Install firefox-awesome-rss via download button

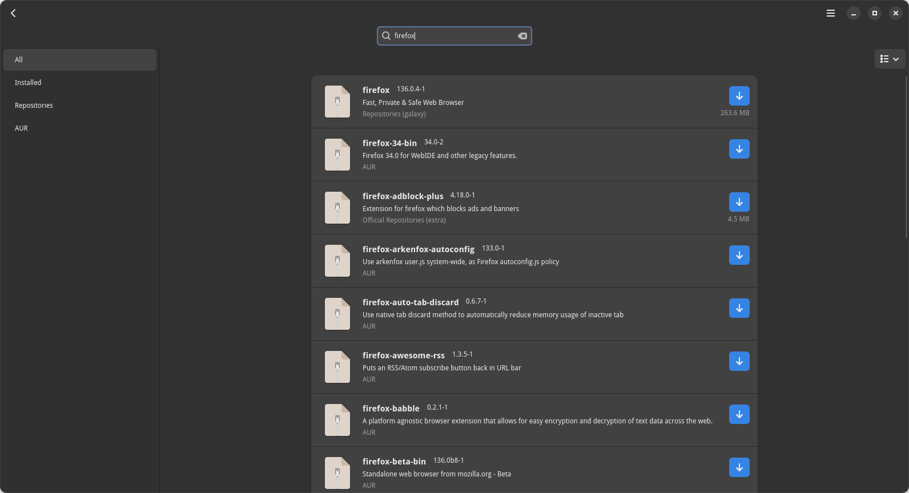[x=739, y=361]
